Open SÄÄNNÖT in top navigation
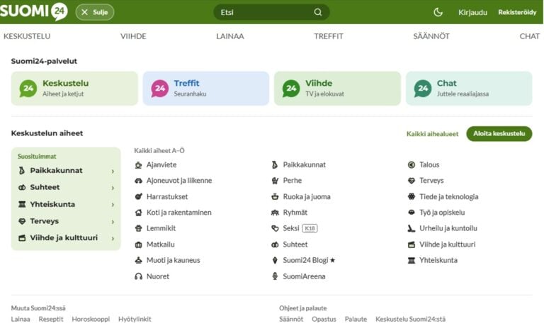The width and height of the screenshot is (544, 326). [431, 35]
